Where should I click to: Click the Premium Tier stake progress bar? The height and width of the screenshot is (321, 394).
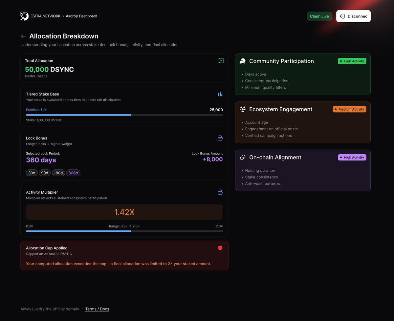[x=124, y=115]
